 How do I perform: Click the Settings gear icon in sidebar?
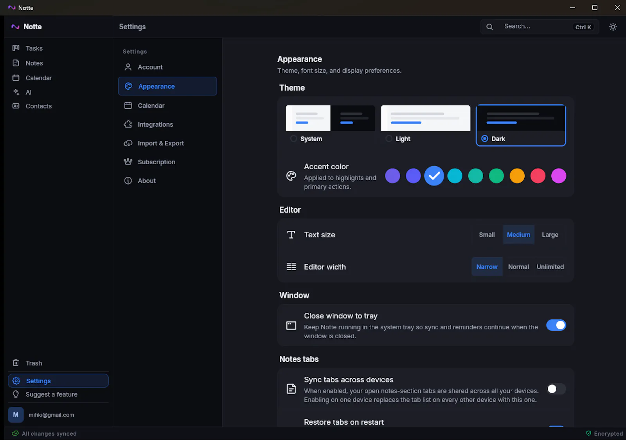click(x=16, y=381)
